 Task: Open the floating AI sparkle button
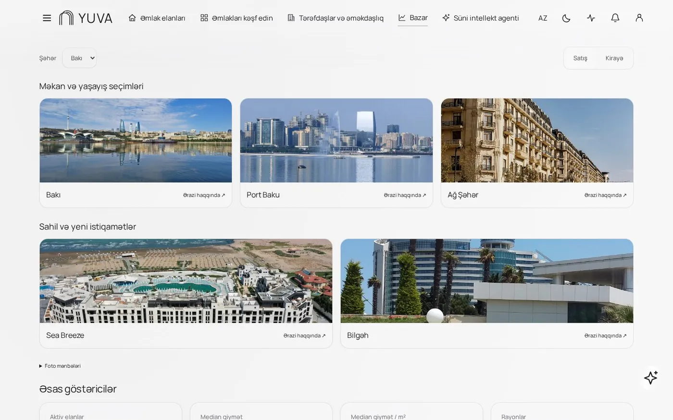651,377
